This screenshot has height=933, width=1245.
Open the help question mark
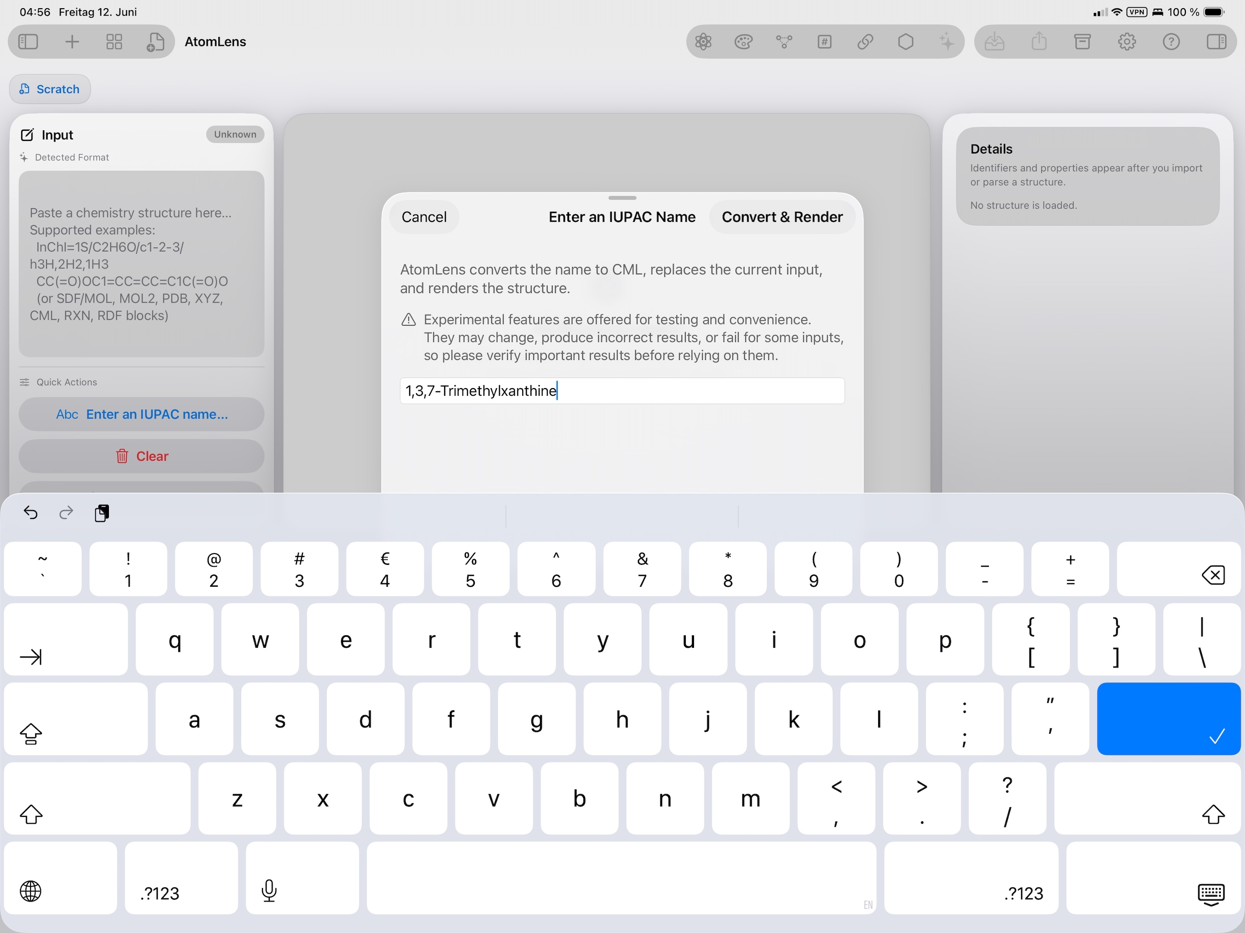(1171, 41)
